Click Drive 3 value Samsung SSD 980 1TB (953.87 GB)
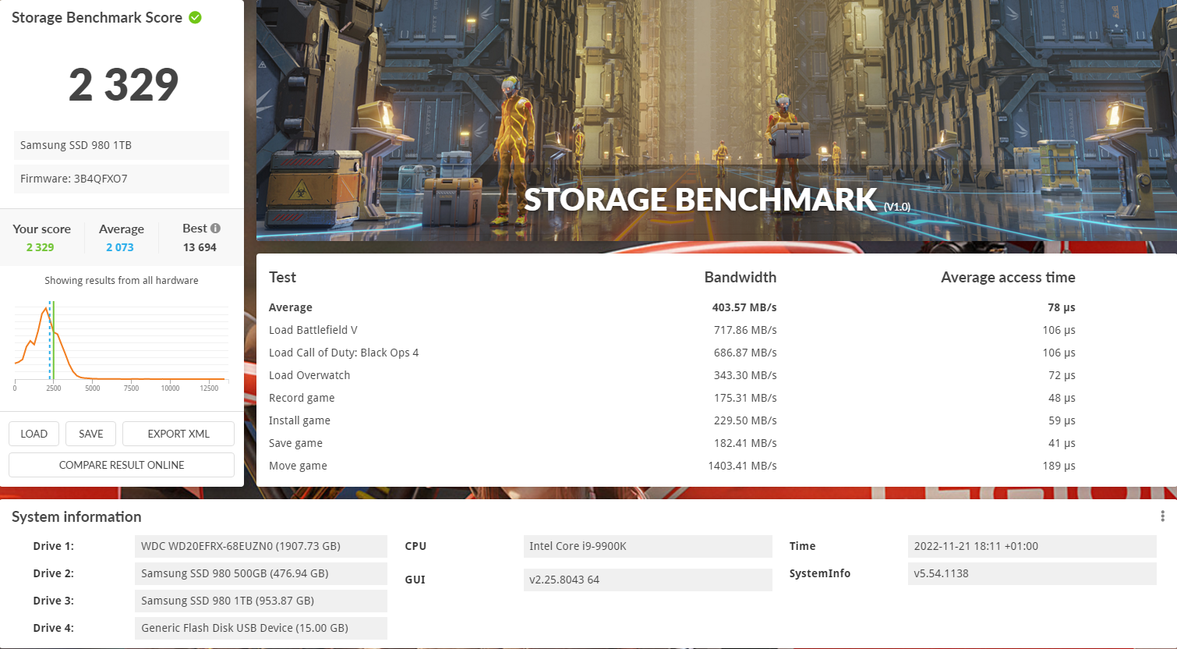This screenshot has height=649, width=1177. pos(261,601)
